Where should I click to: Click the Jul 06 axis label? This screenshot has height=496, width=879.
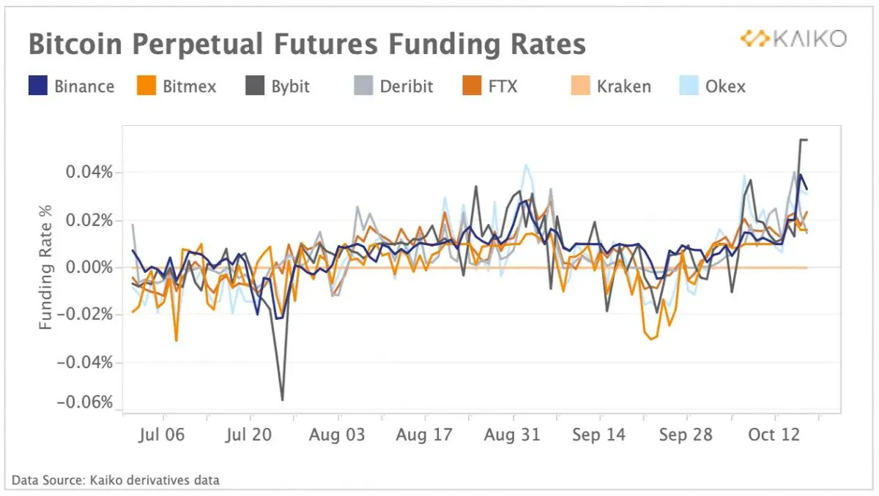pyautogui.click(x=163, y=435)
